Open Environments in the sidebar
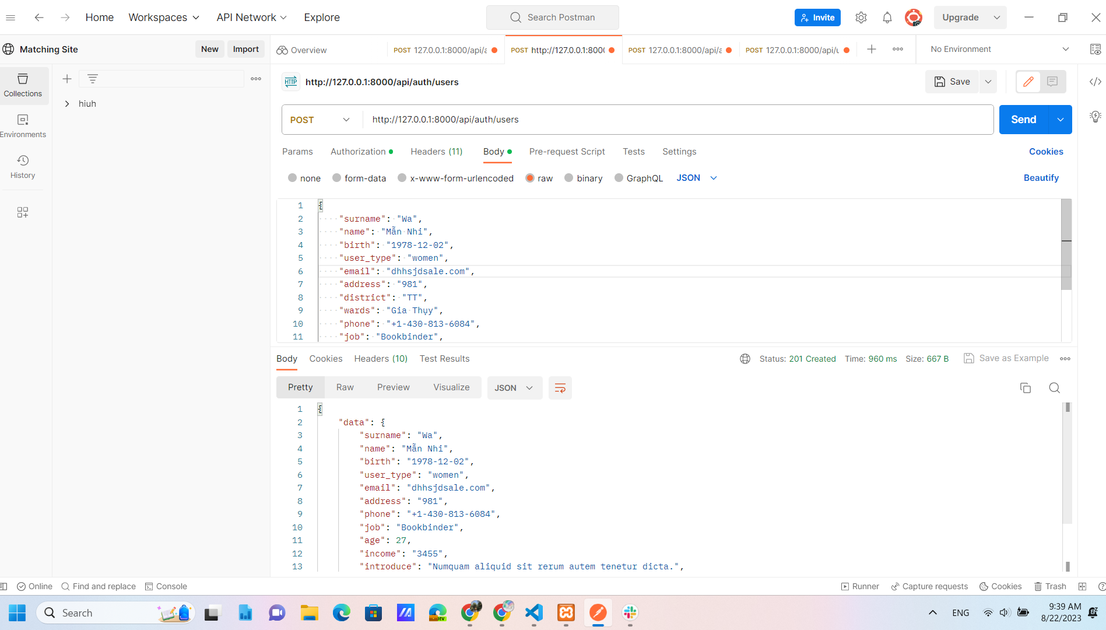Viewport: 1106px width, 630px height. pos(23,126)
